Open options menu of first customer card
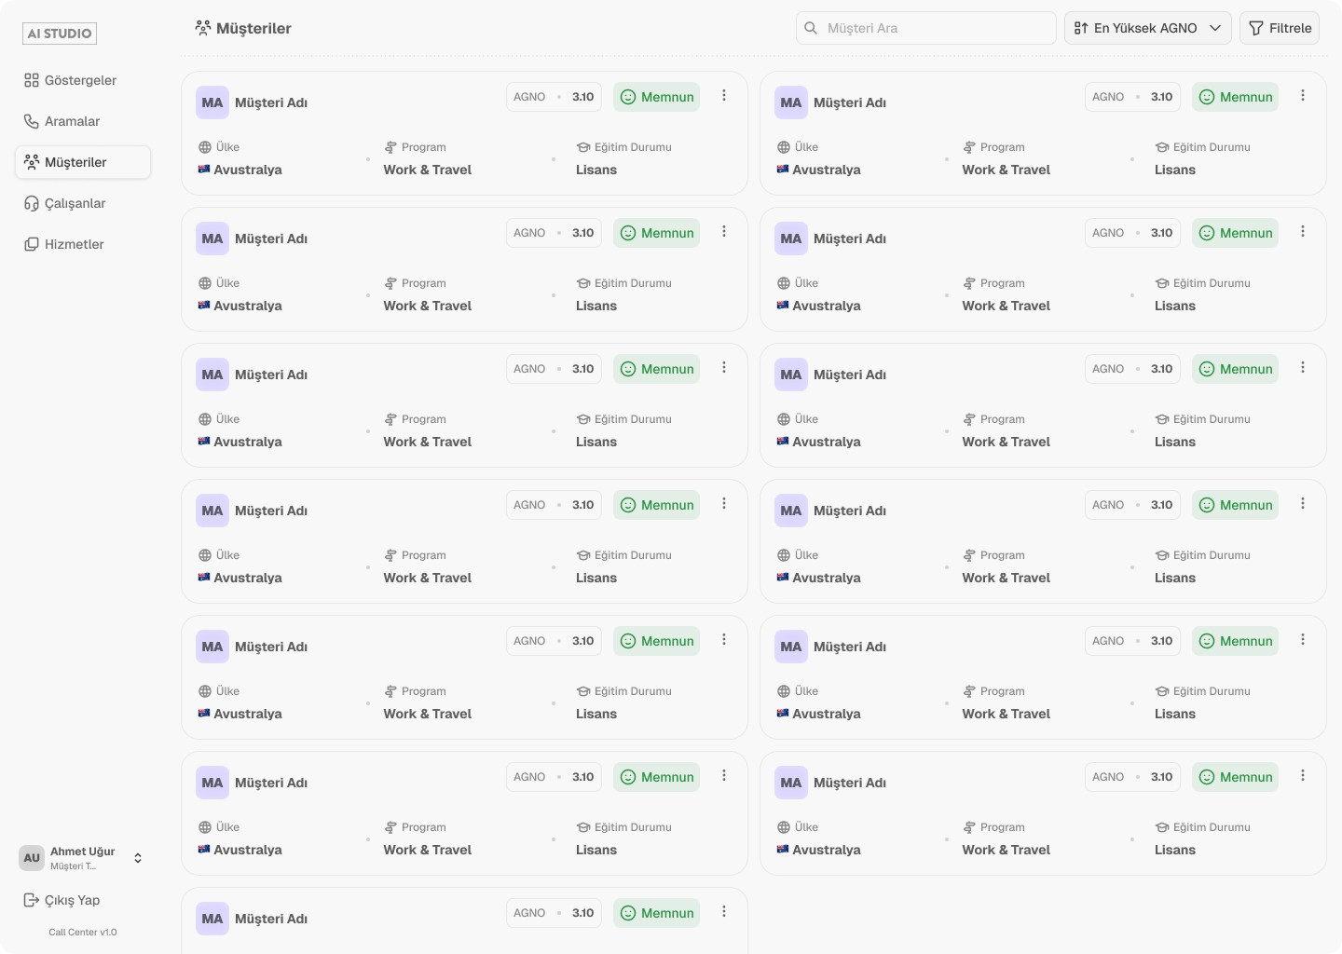This screenshot has height=954, width=1342. point(724,96)
